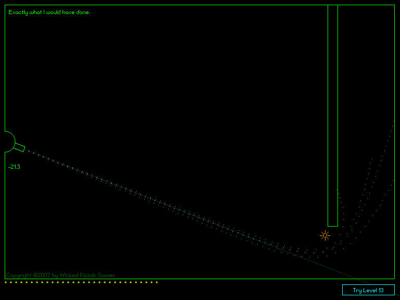400x300 pixels.
Task: Click the Try Level 13 button
Action: pyautogui.click(x=368, y=290)
